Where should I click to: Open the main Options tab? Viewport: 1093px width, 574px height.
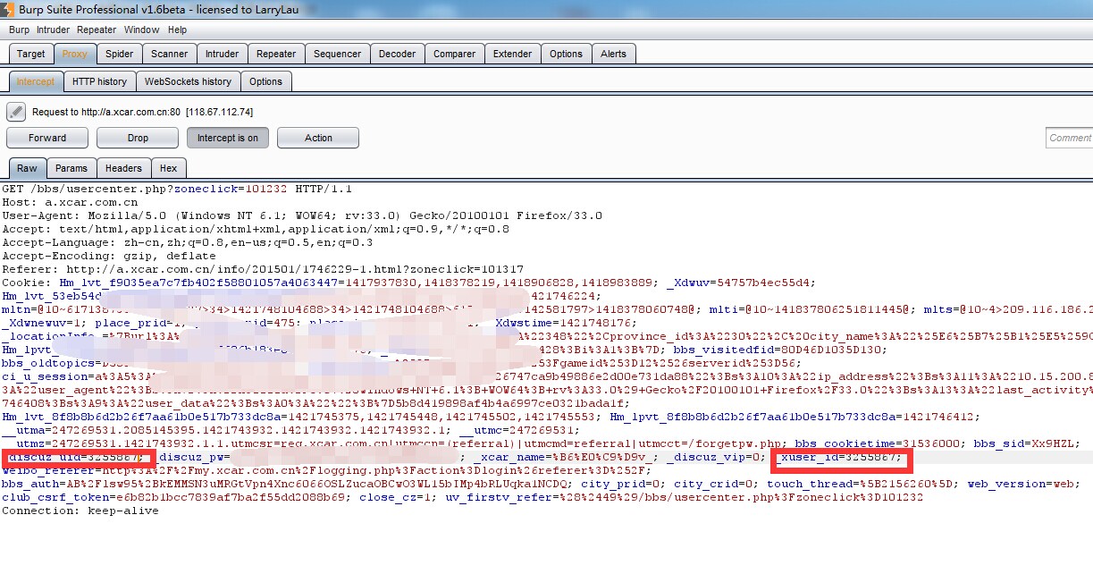point(566,54)
